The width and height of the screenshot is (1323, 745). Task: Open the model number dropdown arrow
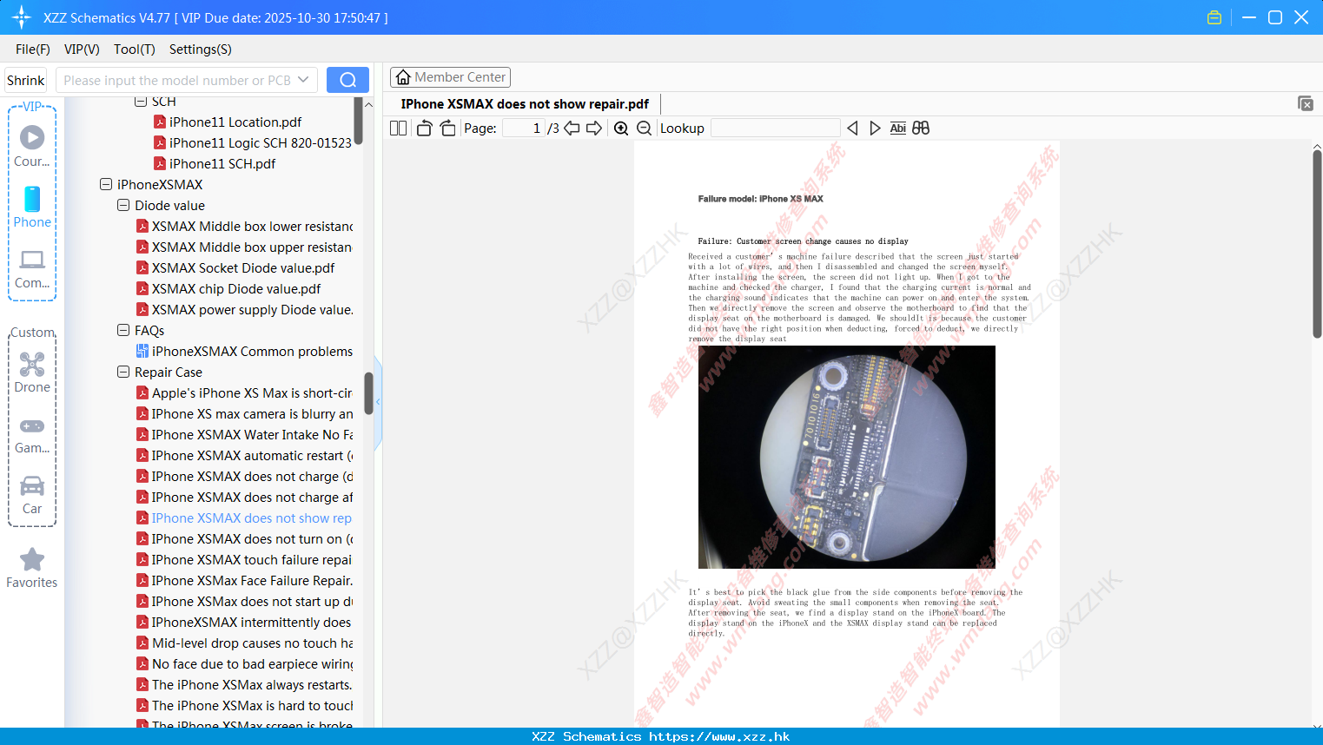click(303, 80)
